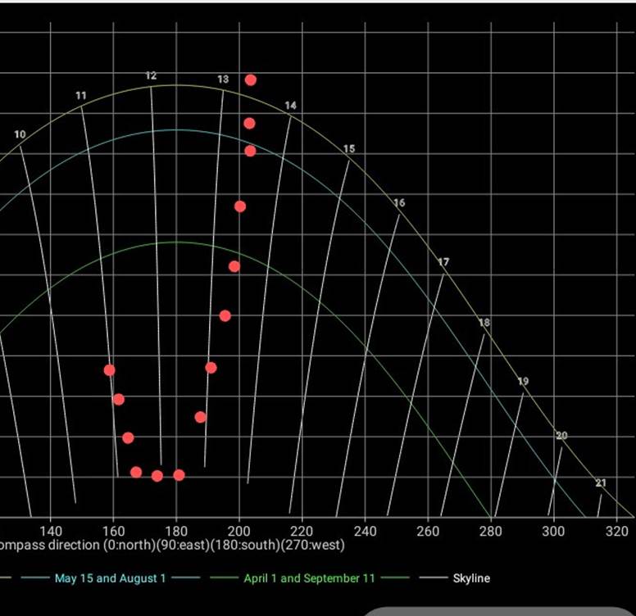636x616 pixels.
Task: Click the "April 1 and September 11" legend entry
Action: [x=309, y=578]
